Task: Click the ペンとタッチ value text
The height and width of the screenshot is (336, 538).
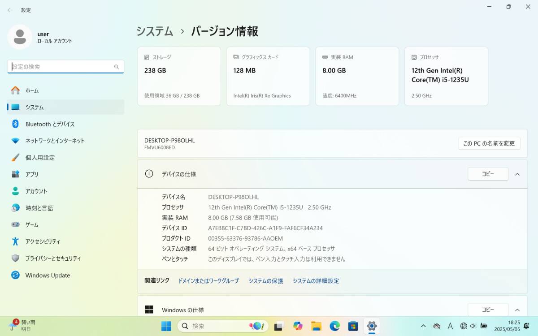Action: tap(277, 259)
